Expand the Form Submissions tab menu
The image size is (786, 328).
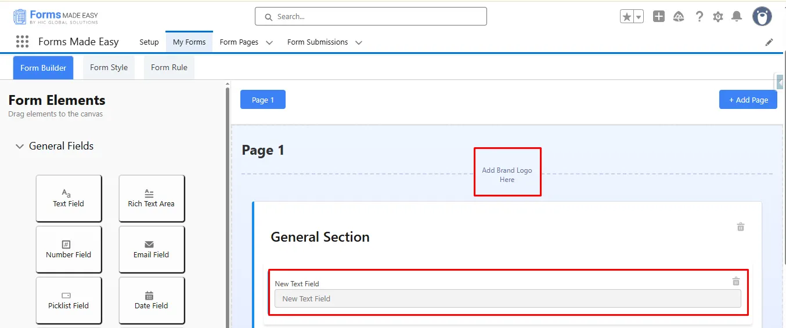pos(359,42)
